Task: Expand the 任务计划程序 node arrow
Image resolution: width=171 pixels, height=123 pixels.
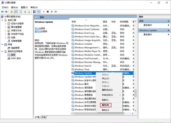Action: [x=5, y=24]
